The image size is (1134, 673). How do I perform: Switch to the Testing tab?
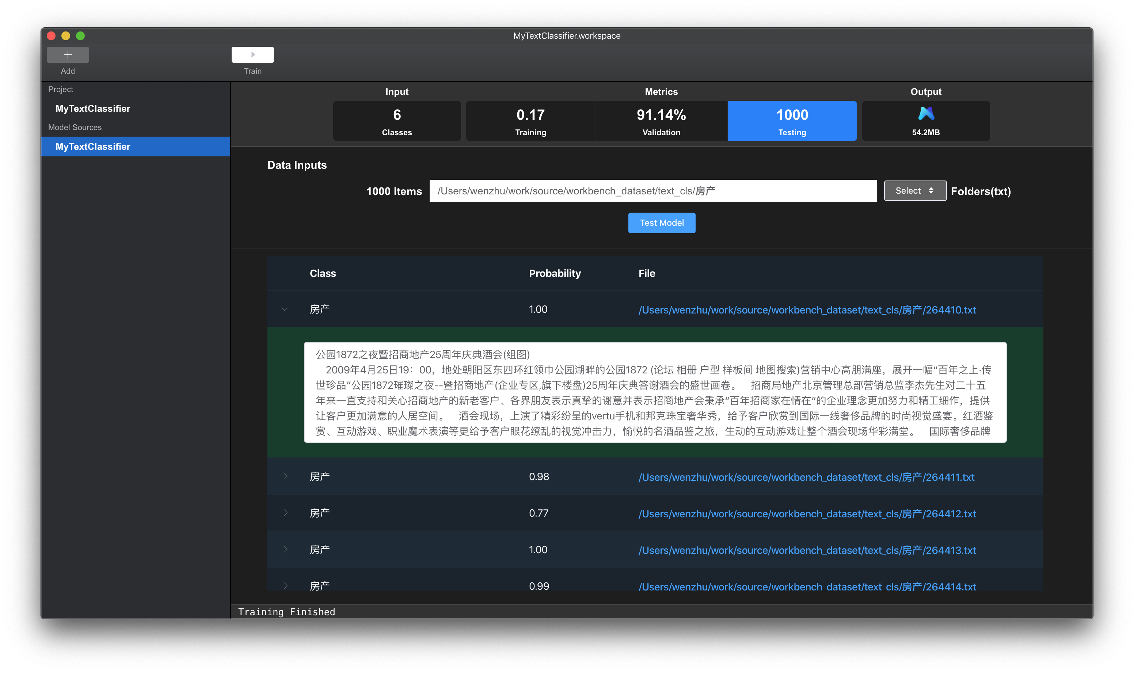click(x=792, y=121)
